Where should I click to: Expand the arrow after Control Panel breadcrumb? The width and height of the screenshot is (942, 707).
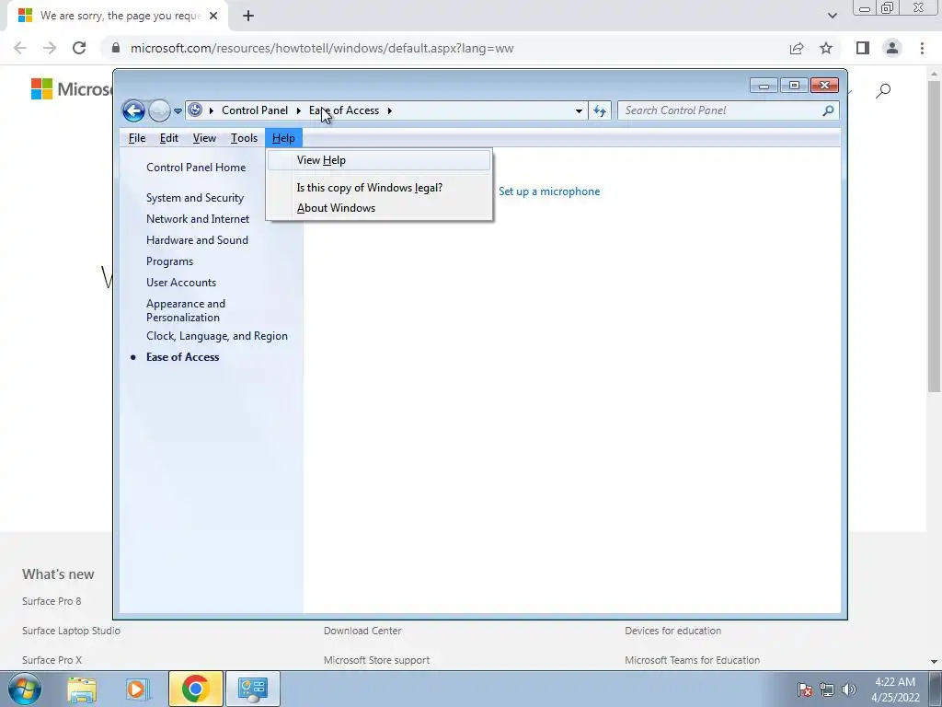click(299, 110)
